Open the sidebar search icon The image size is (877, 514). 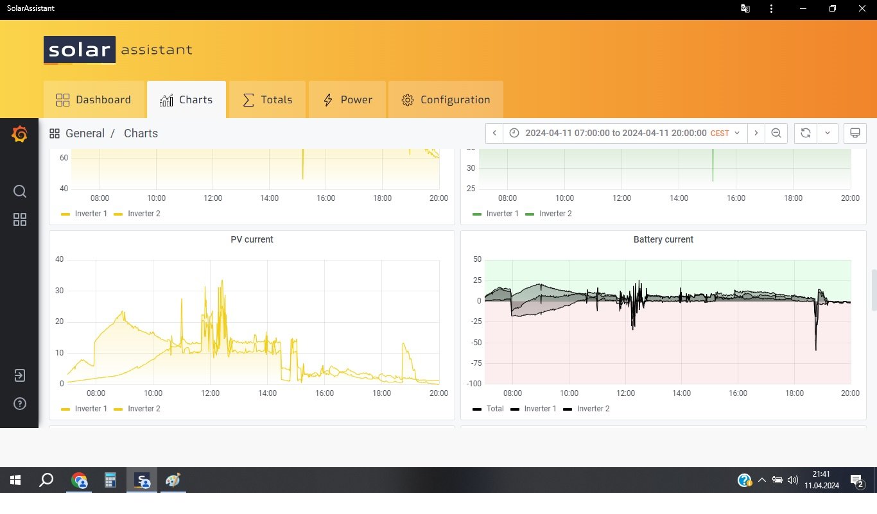pos(19,191)
